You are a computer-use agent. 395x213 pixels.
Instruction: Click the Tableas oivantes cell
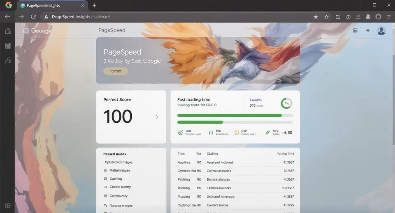coord(219,188)
